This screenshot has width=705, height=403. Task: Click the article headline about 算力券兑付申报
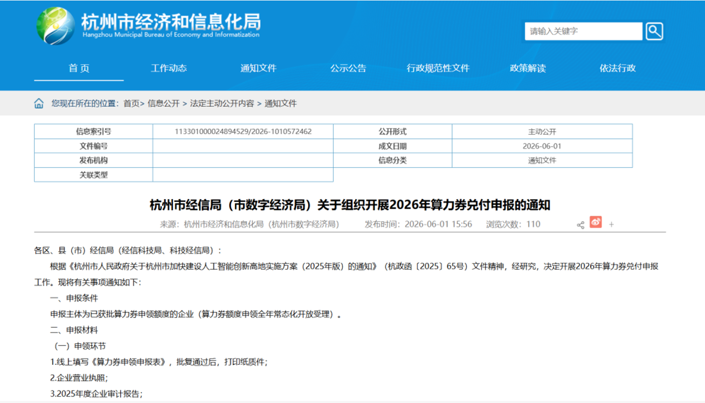(350, 205)
